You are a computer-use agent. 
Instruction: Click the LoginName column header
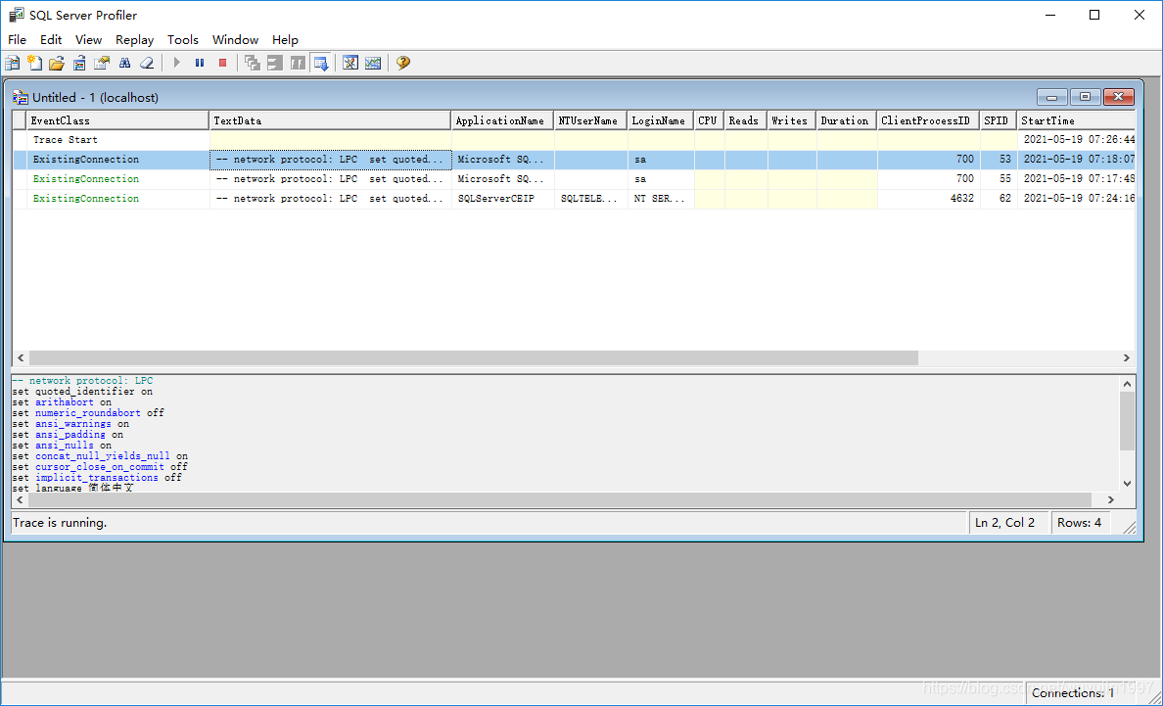[x=661, y=120]
